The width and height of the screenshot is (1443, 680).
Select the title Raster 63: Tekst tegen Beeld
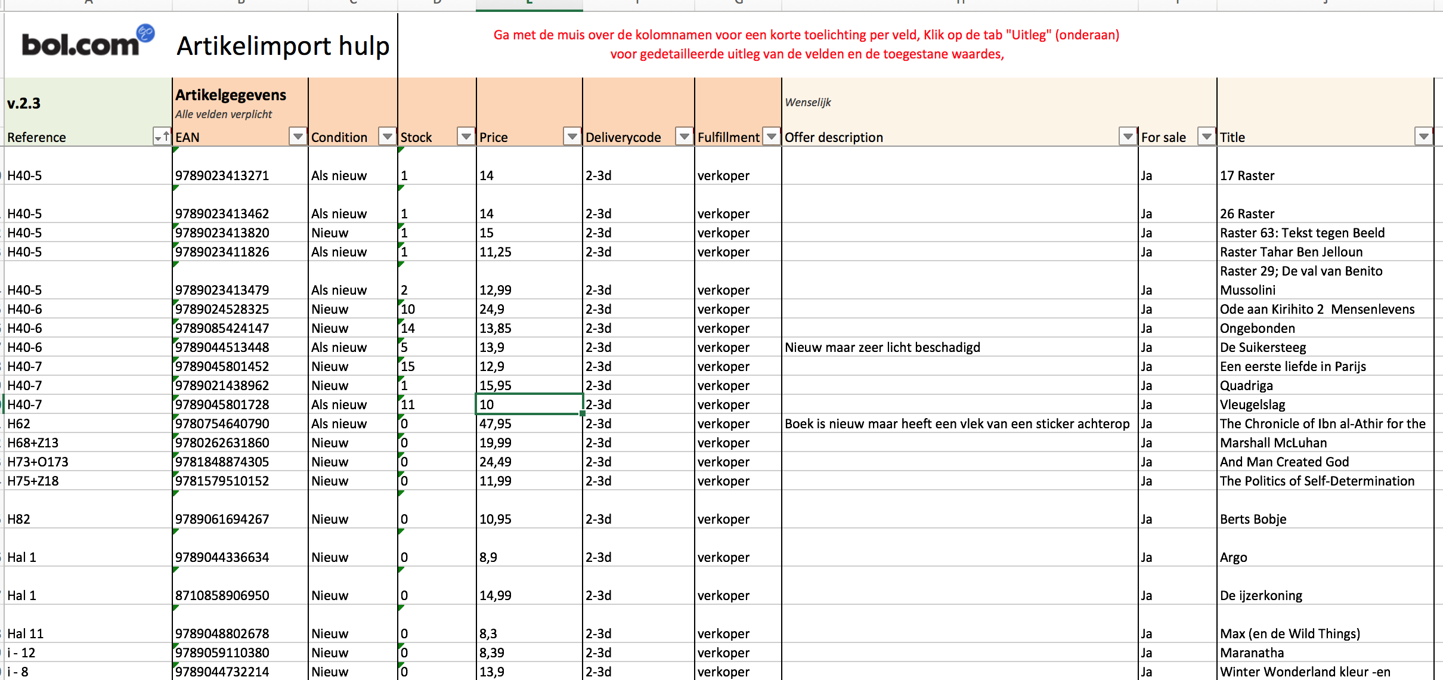1325,233
